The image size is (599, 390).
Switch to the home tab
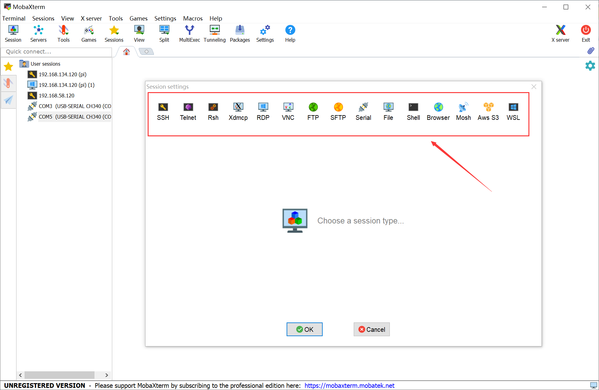(126, 52)
